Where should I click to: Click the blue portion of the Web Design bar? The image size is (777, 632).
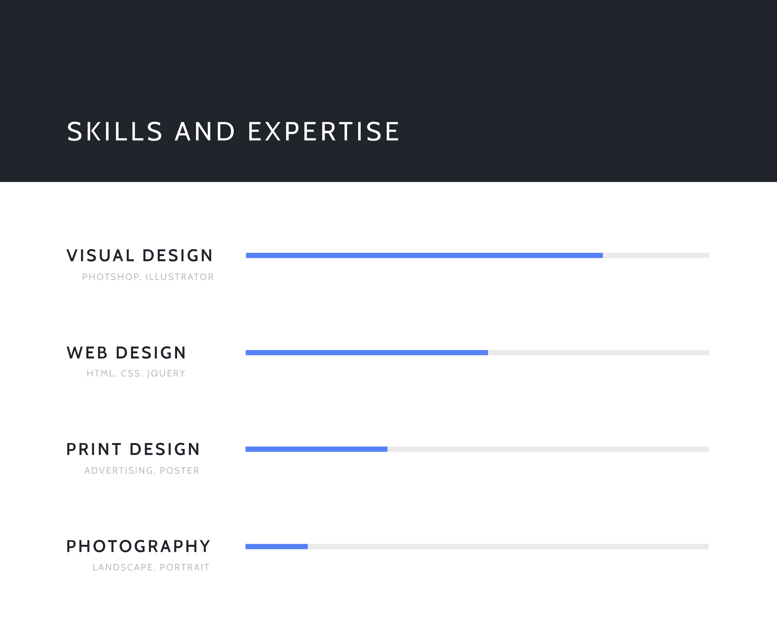click(x=367, y=353)
